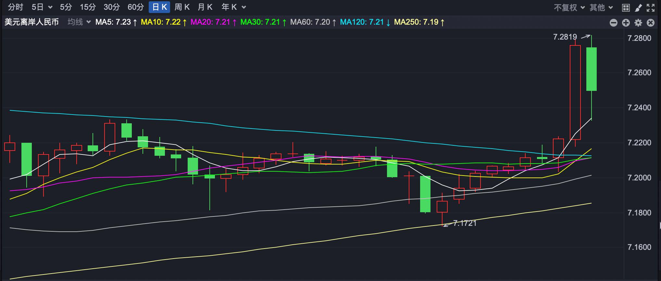Open the 年K period dropdown

(x=233, y=7)
